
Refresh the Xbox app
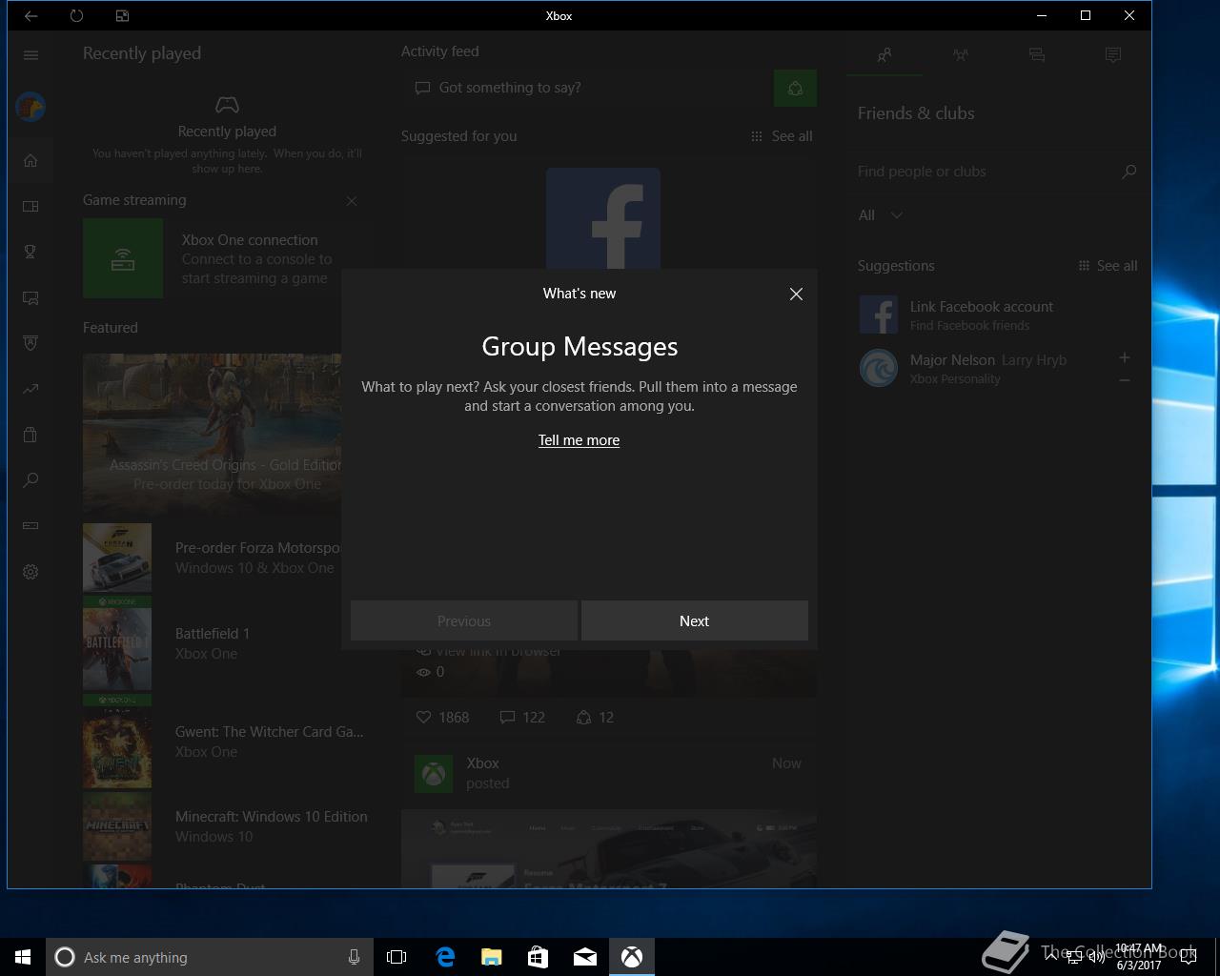[x=76, y=16]
